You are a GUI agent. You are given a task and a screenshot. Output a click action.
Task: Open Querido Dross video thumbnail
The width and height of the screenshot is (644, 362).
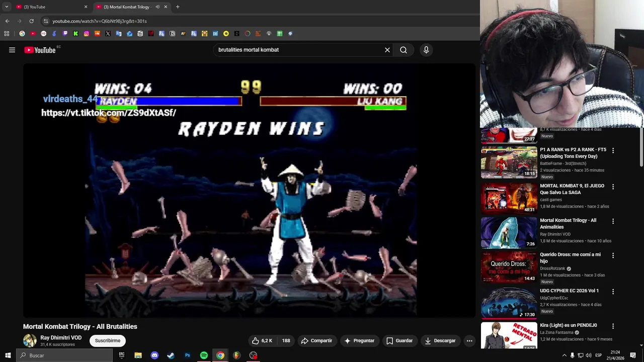[x=509, y=267]
